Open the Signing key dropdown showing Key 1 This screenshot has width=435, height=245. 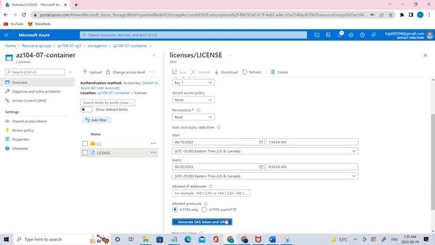193,83
